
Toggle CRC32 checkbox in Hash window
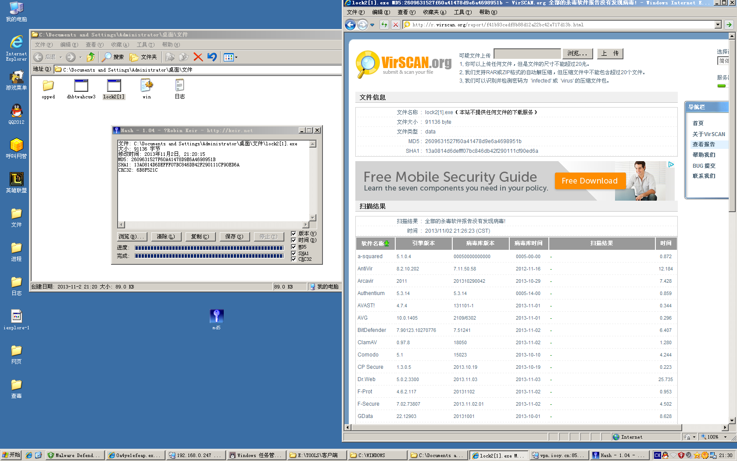pyautogui.click(x=293, y=259)
